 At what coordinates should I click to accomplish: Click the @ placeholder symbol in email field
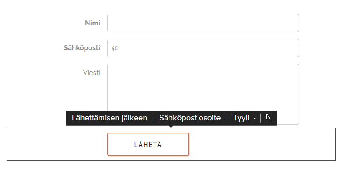114,48
